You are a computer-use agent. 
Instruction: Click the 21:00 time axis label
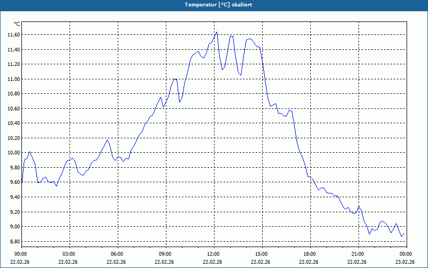point(358,254)
